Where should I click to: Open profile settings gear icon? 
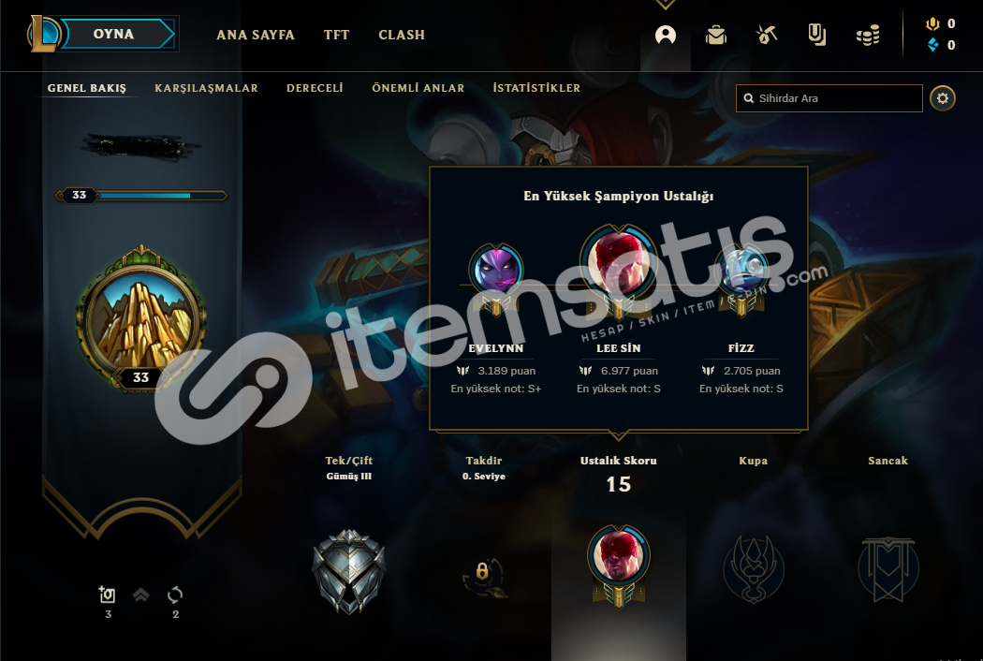pos(942,98)
